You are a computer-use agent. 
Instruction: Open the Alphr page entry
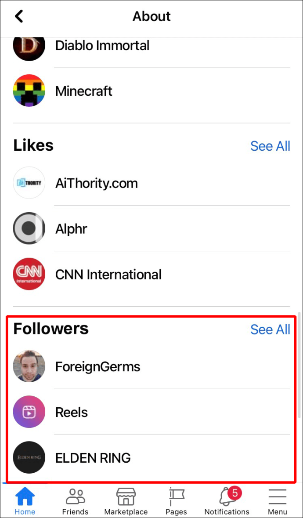(151, 228)
